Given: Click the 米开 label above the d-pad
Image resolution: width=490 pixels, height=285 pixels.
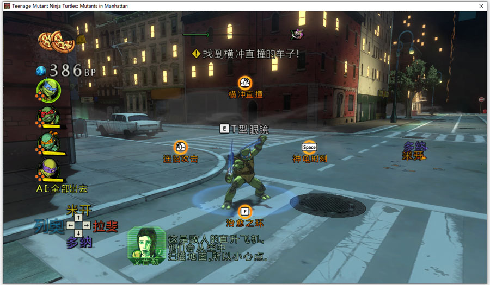Looking at the screenshot, I should 79,210.
